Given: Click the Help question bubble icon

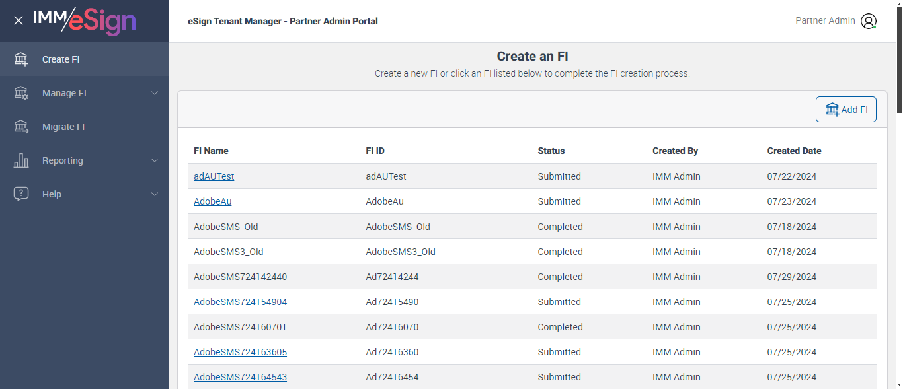Looking at the screenshot, I should (21, 194).
